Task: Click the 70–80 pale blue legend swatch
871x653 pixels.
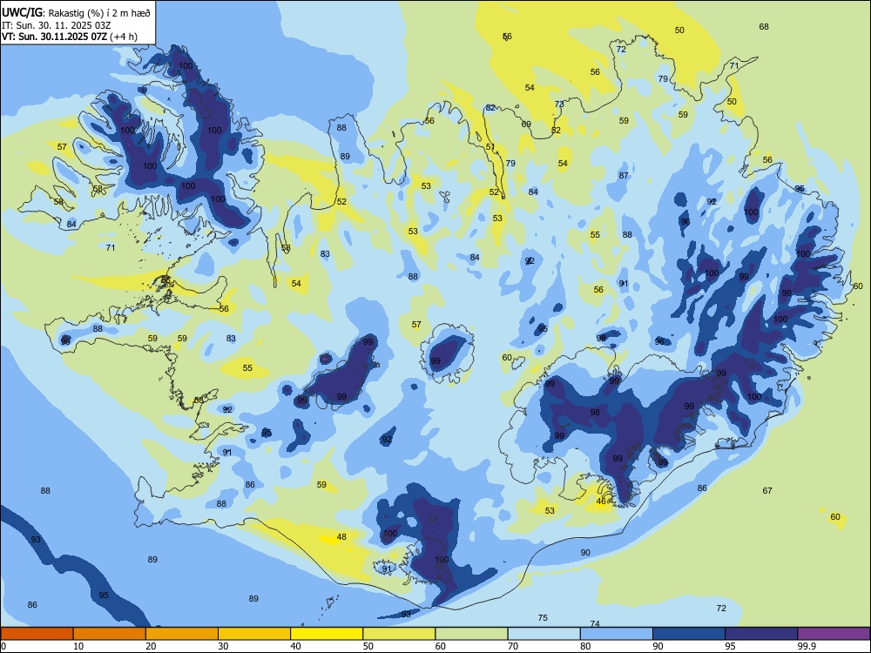Action: click(544, 634)
